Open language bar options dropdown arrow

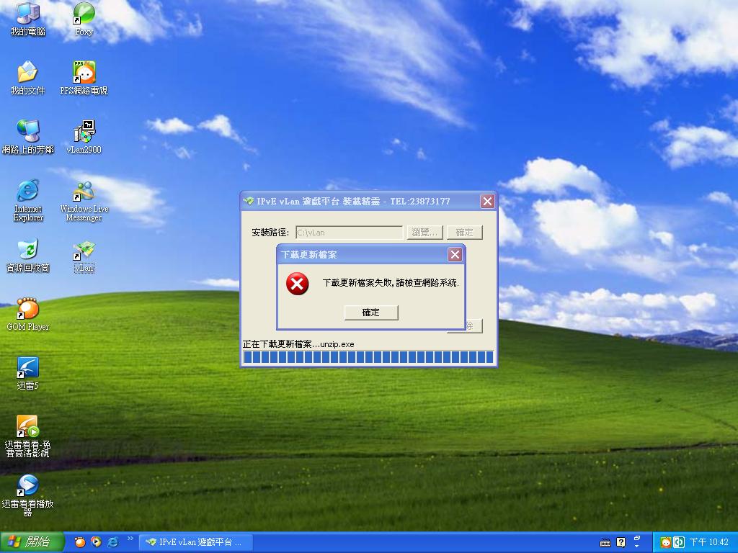pos(637,547)
